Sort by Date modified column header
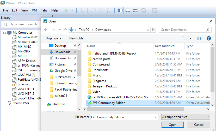Screen dimensions: 216x131 [x=165, y=46]
